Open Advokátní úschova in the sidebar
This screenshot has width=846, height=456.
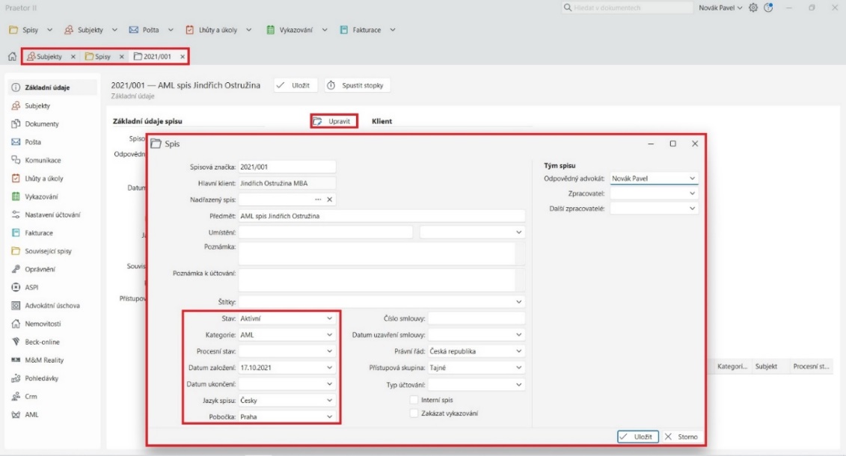(x=52, y=306)
